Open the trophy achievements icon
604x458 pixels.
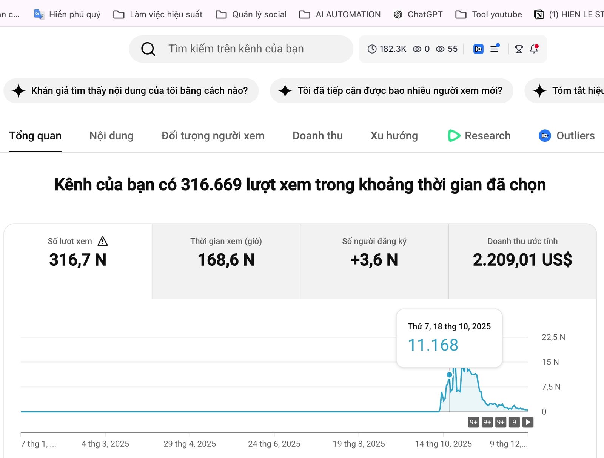[x=519, y=49]
